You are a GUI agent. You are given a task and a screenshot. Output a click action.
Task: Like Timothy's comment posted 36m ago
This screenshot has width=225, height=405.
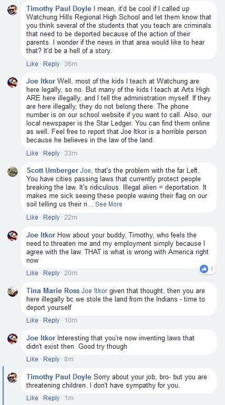tap(32, 64)
